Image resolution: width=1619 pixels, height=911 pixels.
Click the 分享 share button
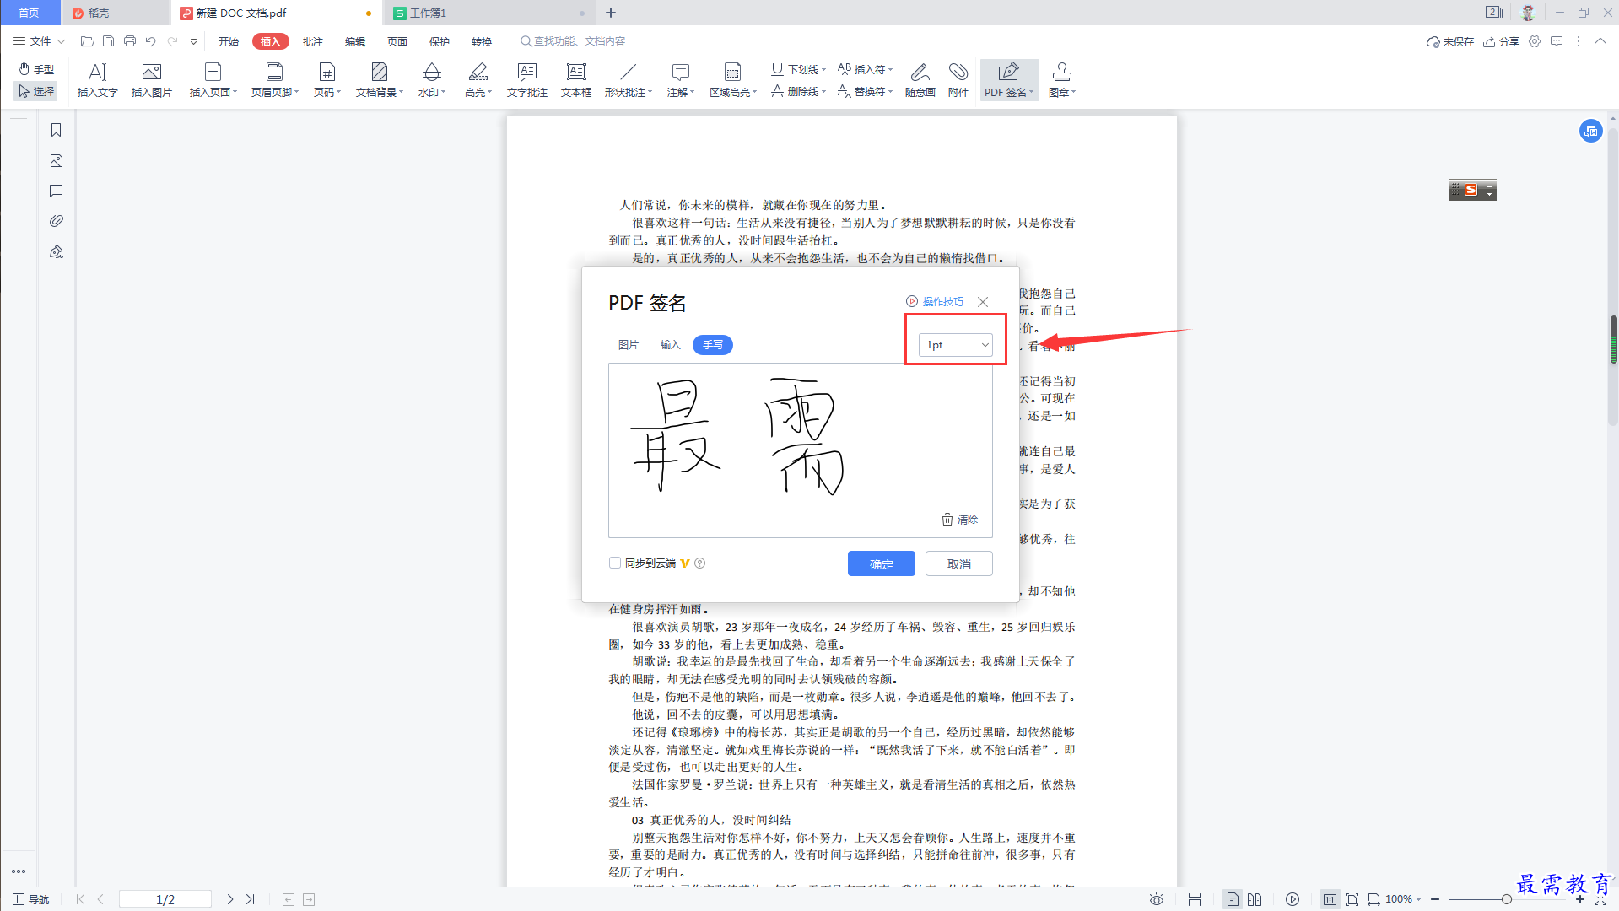click(1502, 41)
